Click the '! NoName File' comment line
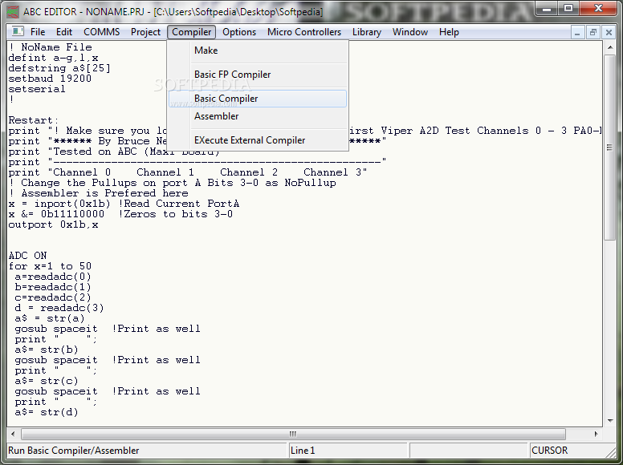This screenshot has height=465, width=623. (x=51, y=47)
